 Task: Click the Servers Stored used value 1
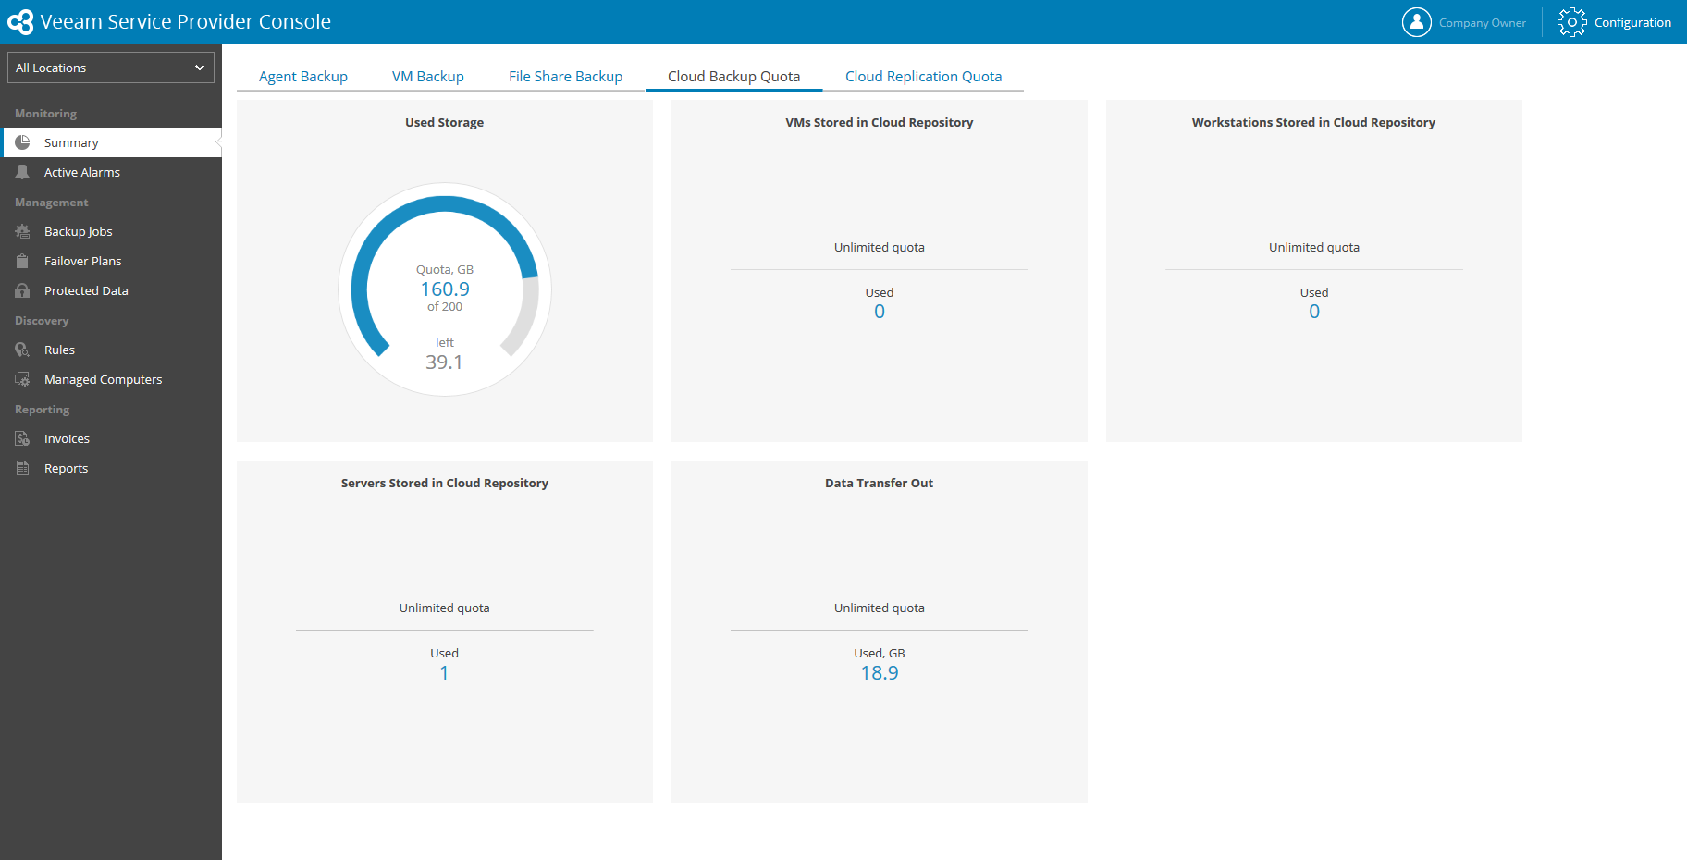(444, 673)
